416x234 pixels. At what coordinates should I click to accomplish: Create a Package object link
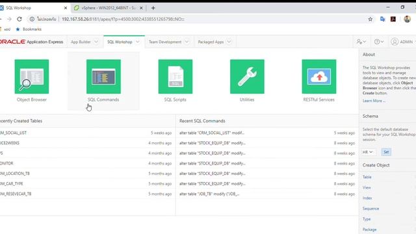[x=369, y=229]
